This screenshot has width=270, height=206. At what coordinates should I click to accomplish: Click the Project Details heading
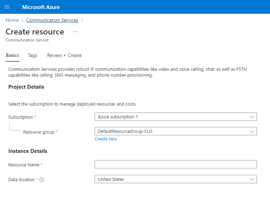[x=26, y=87]
